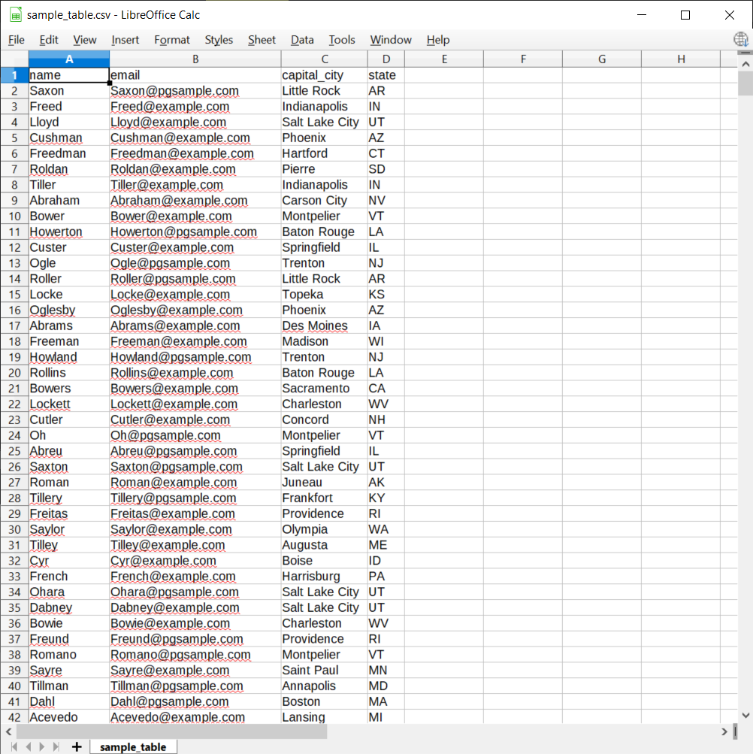Image resolution: width=753 pixels, height=754 pixels.
Task: Open the Tools menu
Action: 342,40
